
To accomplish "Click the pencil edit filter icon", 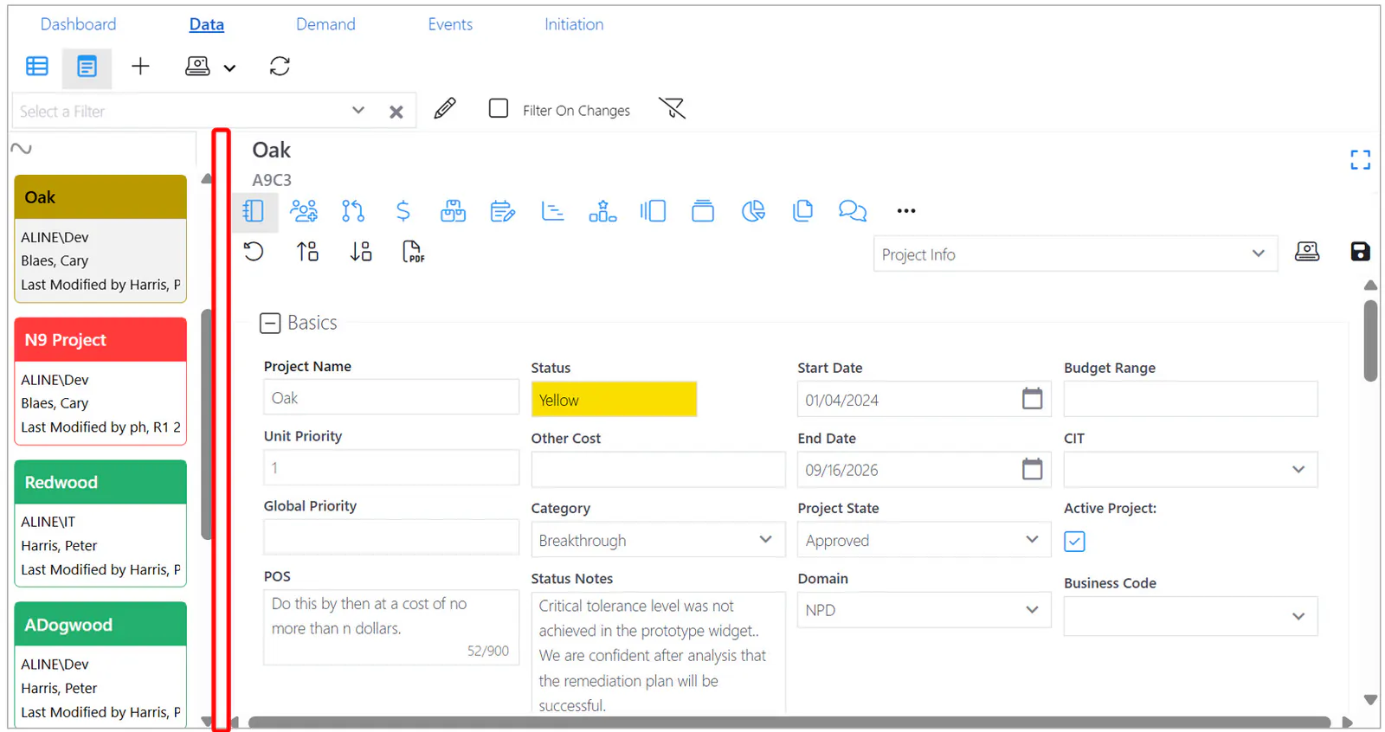I will point(445,109).
